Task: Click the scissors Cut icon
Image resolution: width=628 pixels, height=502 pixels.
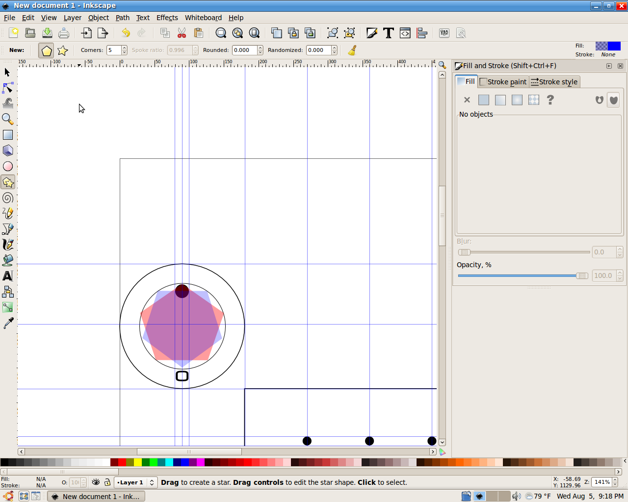Action: pyautogui.click(x=182, y=33)
